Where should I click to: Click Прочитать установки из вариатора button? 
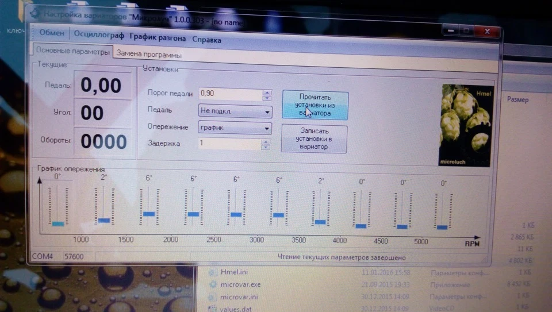coord(315,105)
